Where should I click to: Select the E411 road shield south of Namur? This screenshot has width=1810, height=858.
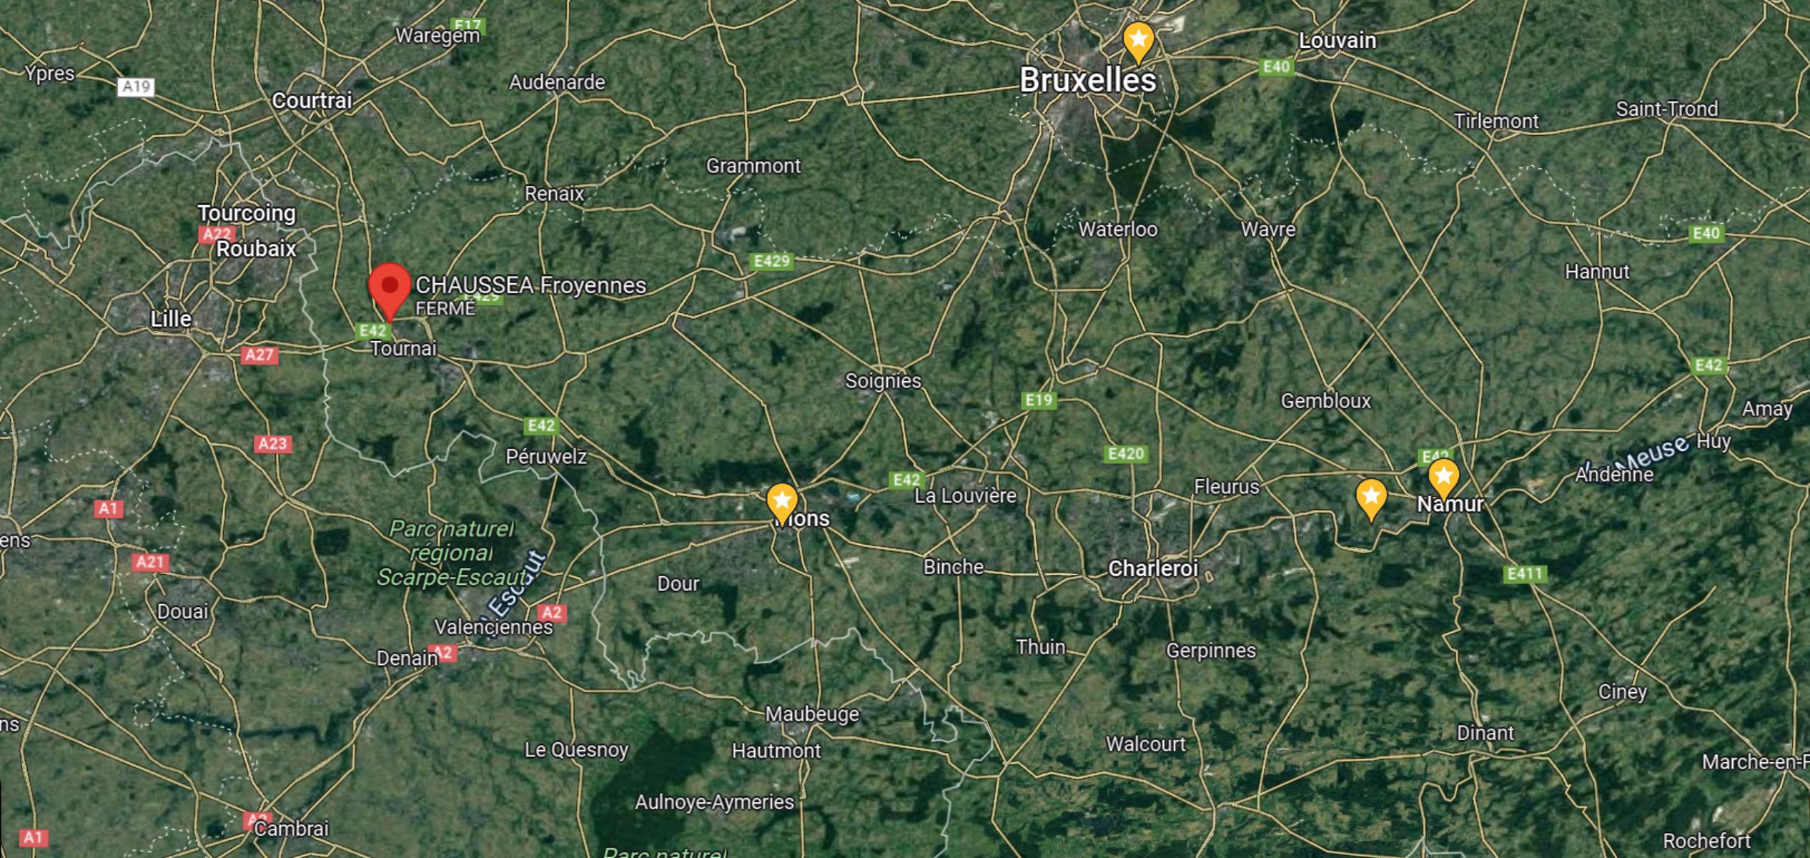pos(1525,574)
